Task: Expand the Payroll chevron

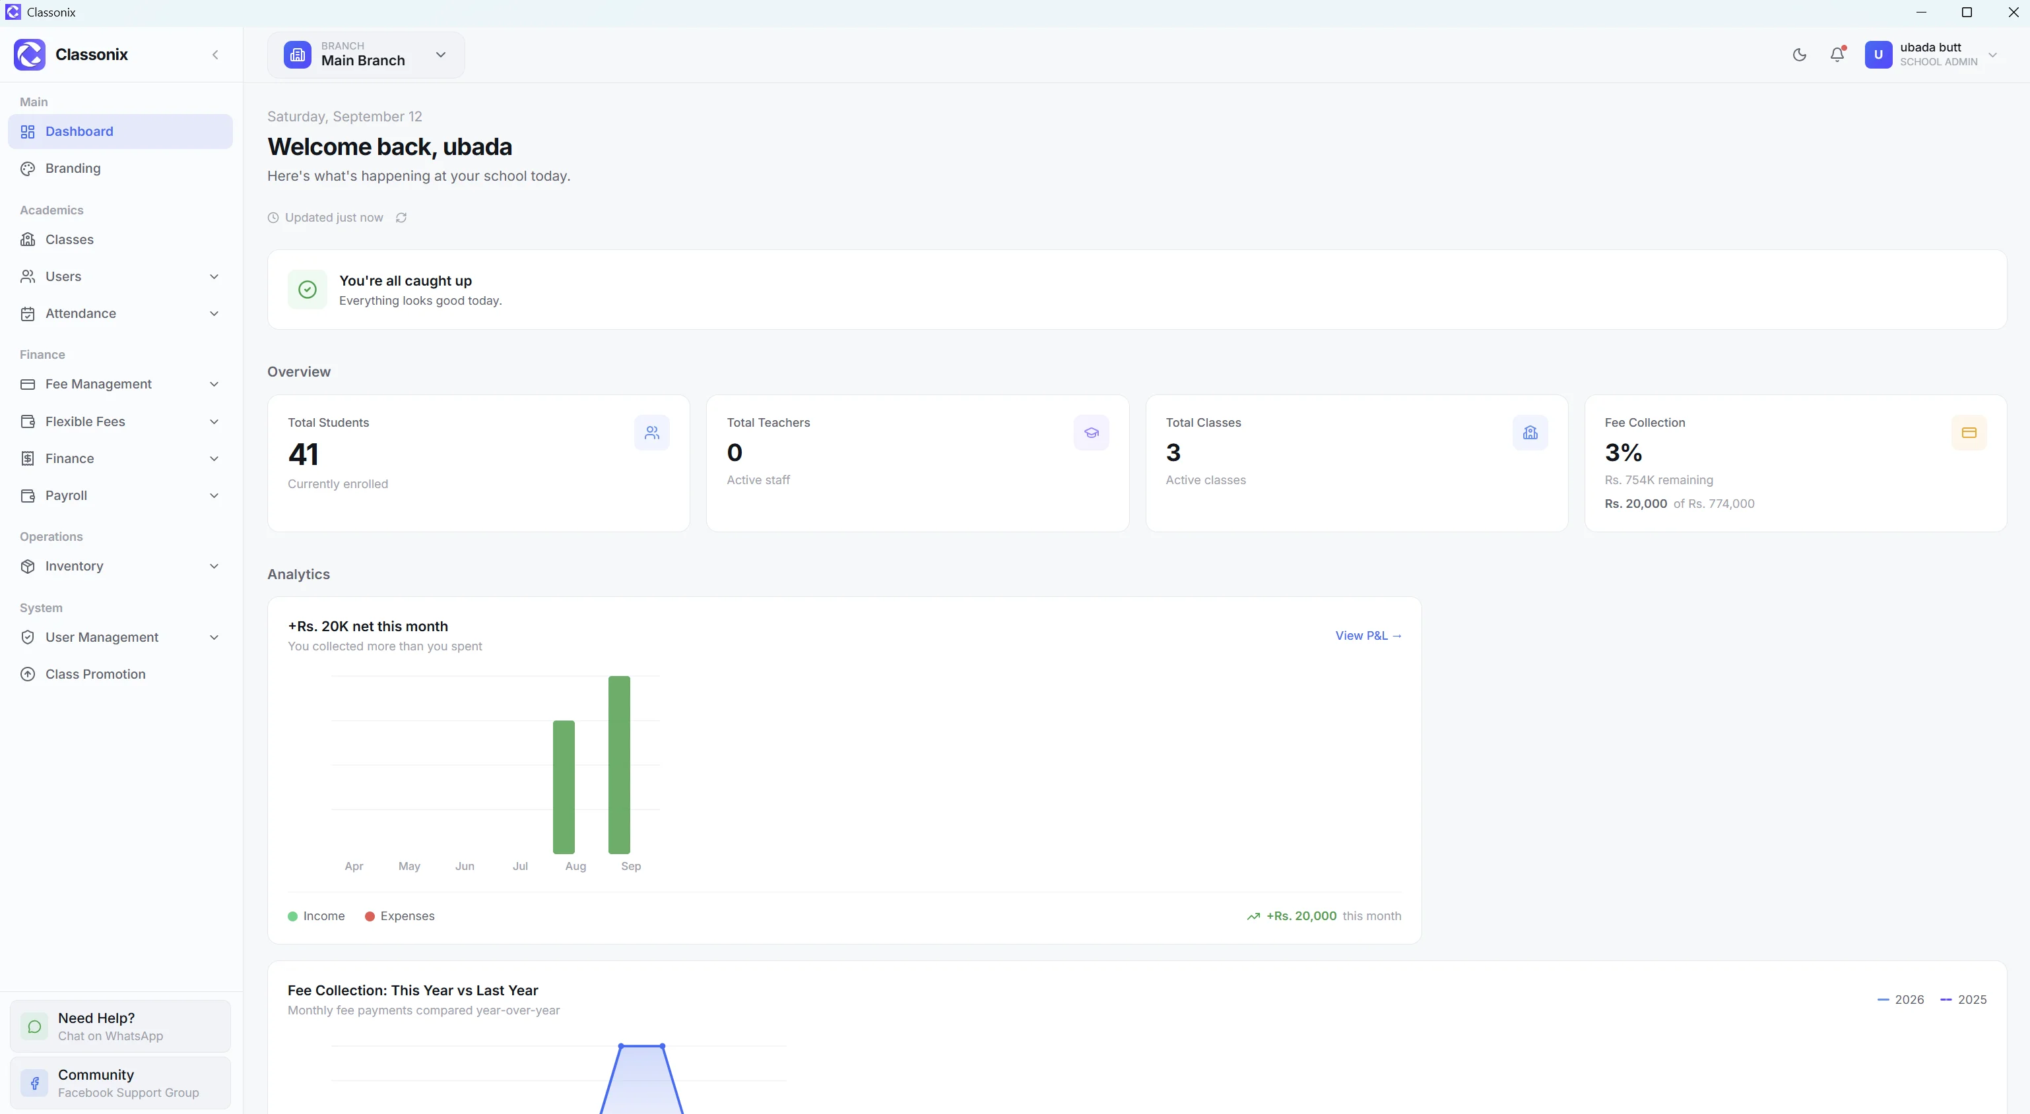Action: coord(214,495)
